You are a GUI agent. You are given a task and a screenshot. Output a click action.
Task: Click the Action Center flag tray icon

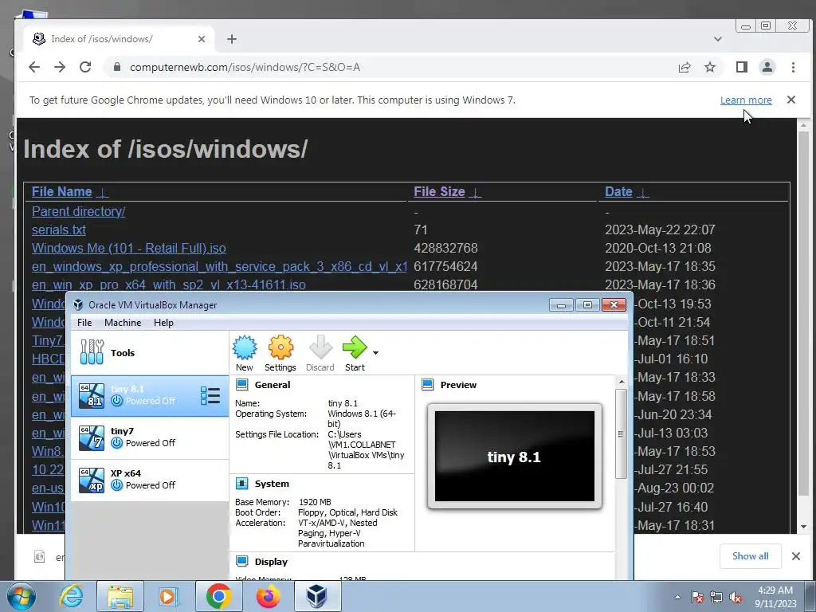(x=697, y=597)
